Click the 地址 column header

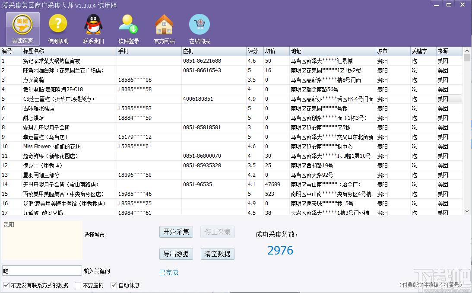(333, 51)
